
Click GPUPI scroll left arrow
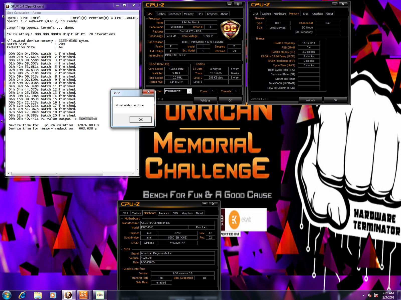[x=9, y=173]
